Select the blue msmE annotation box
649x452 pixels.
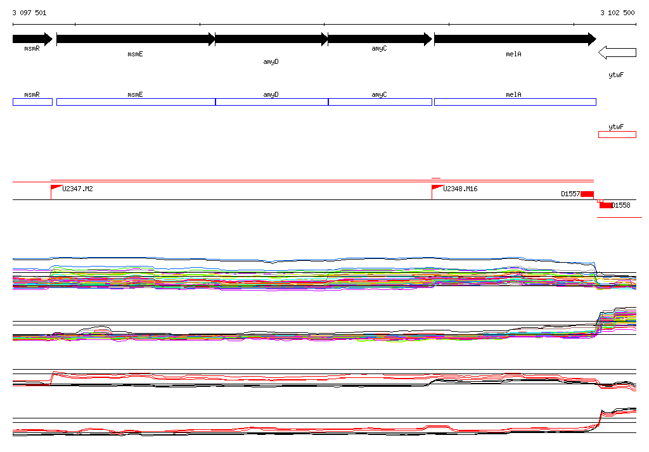coord(136,102)
